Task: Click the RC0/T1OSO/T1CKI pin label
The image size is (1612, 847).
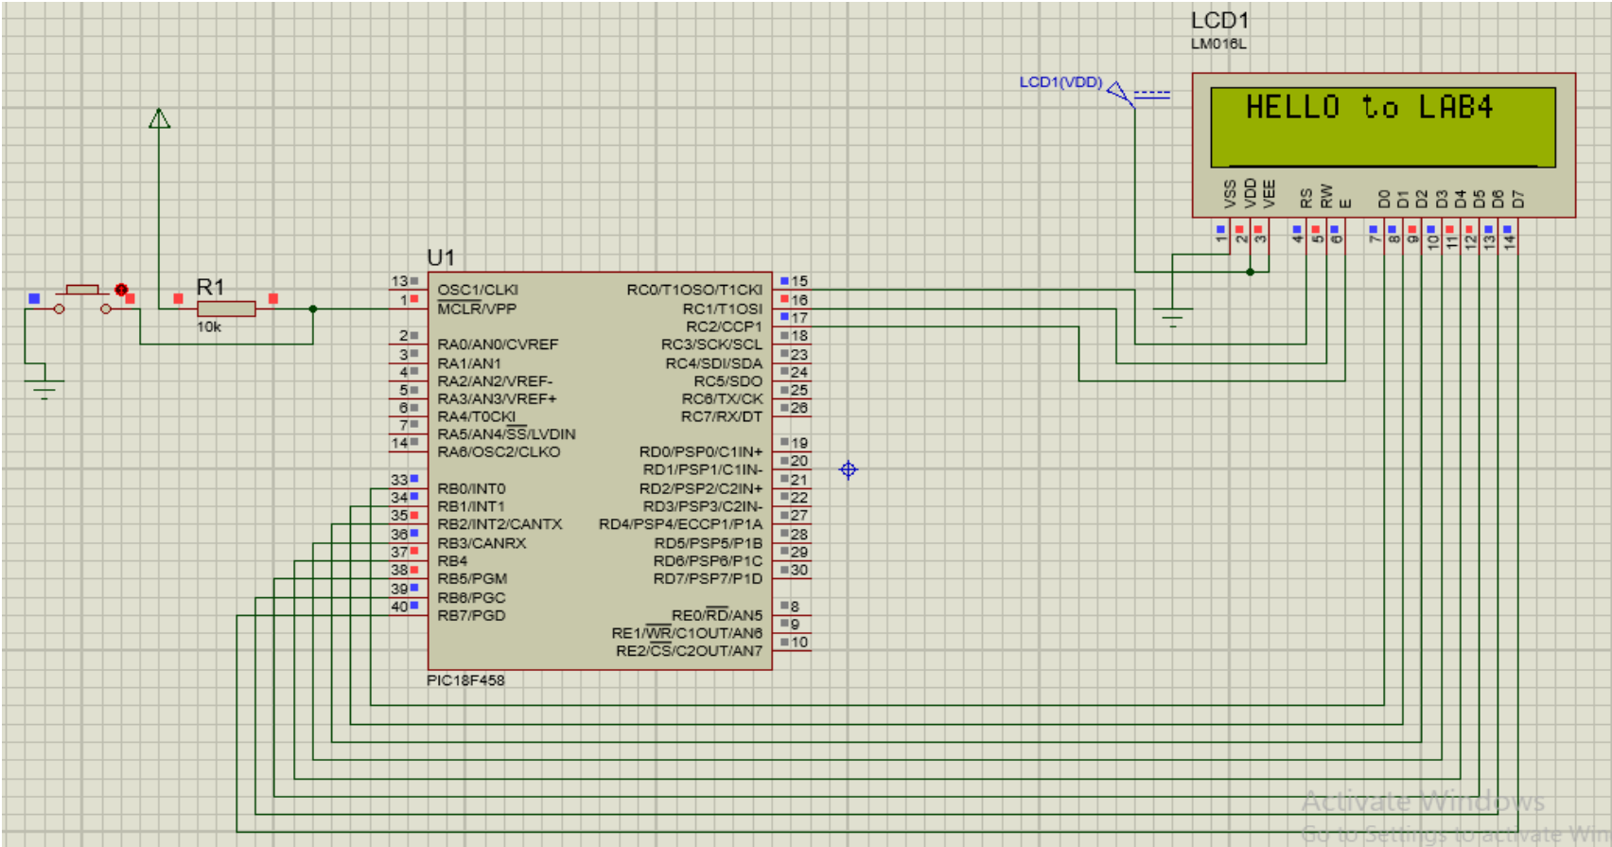Action: tap(694, 290)
